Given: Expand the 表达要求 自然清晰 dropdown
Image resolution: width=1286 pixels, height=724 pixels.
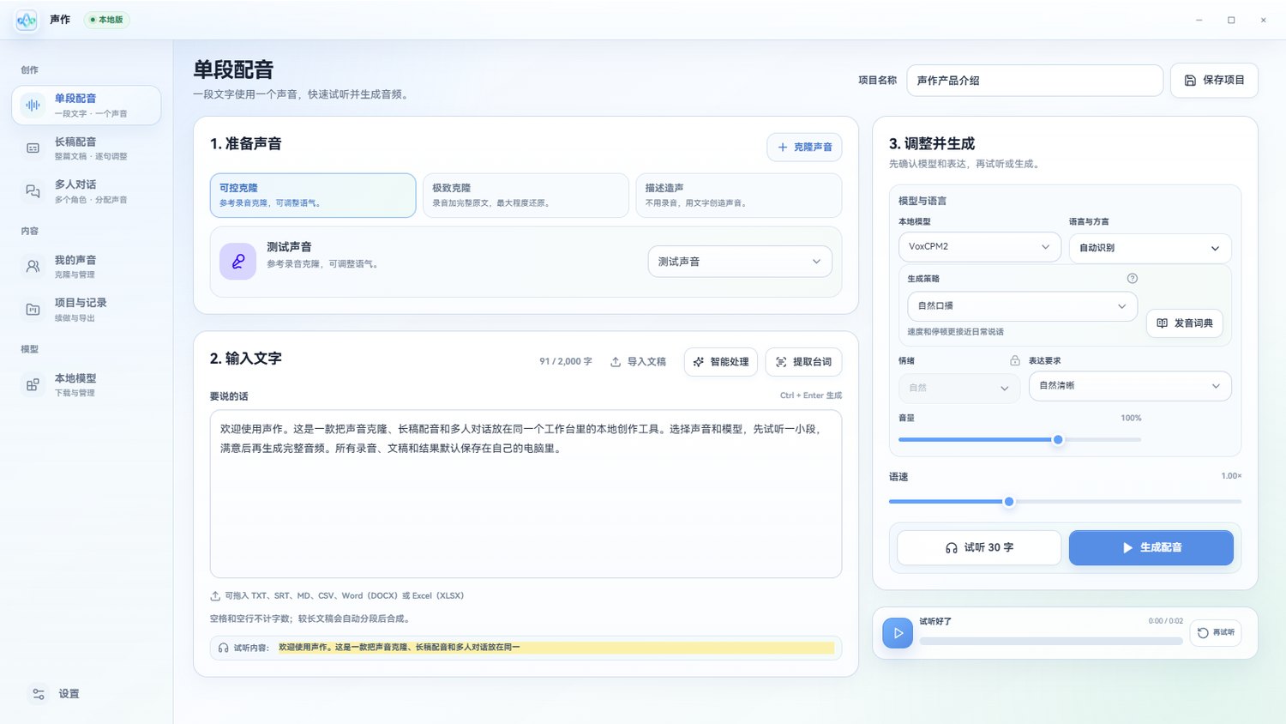Looking at the screenshot, I should (1130, 386).
